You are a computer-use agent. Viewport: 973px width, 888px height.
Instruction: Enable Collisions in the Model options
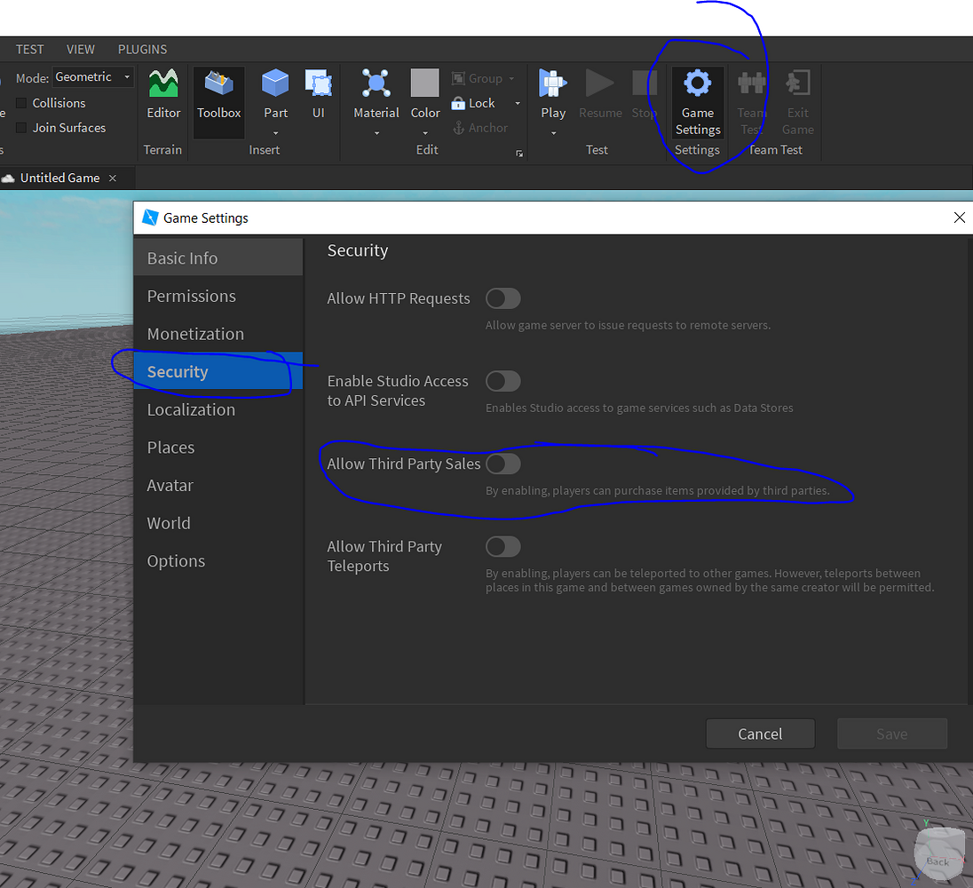22,103
